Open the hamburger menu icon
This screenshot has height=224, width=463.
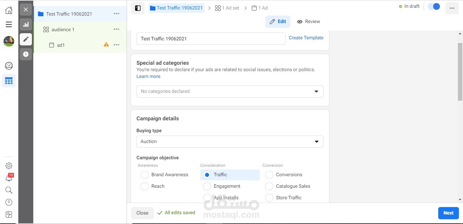9,24
